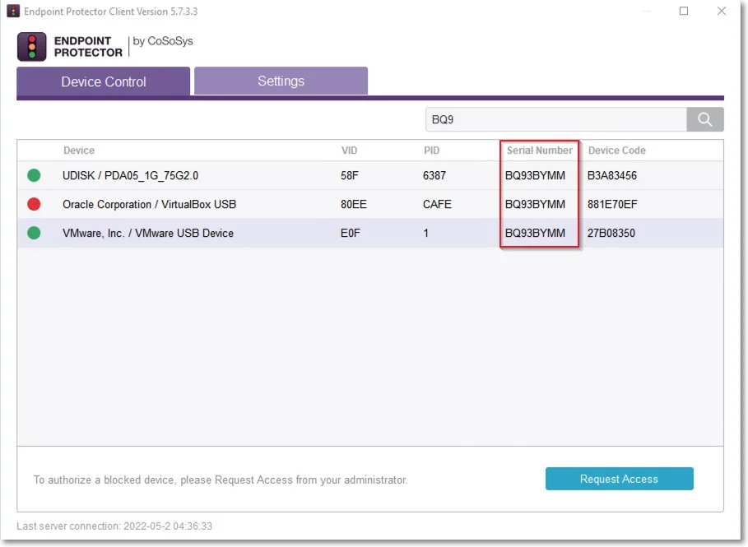
Task: Click PID value 6387
Action: (x=434, y=175)
